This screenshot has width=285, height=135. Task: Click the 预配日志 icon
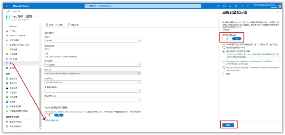[7, 88]
